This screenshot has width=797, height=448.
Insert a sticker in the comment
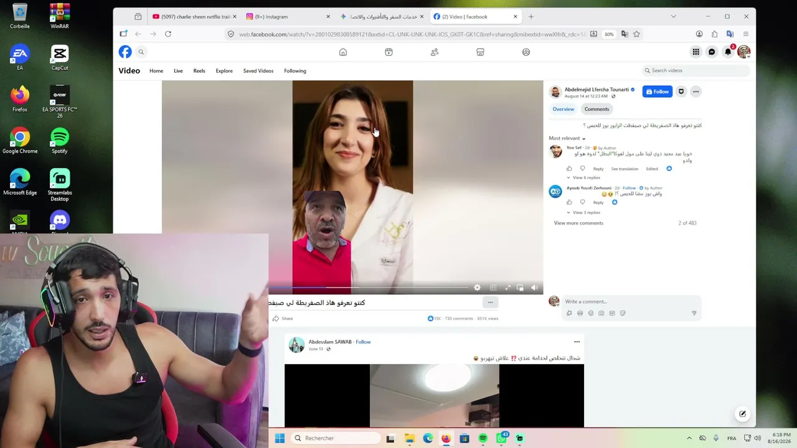click(x=623, y=314)
